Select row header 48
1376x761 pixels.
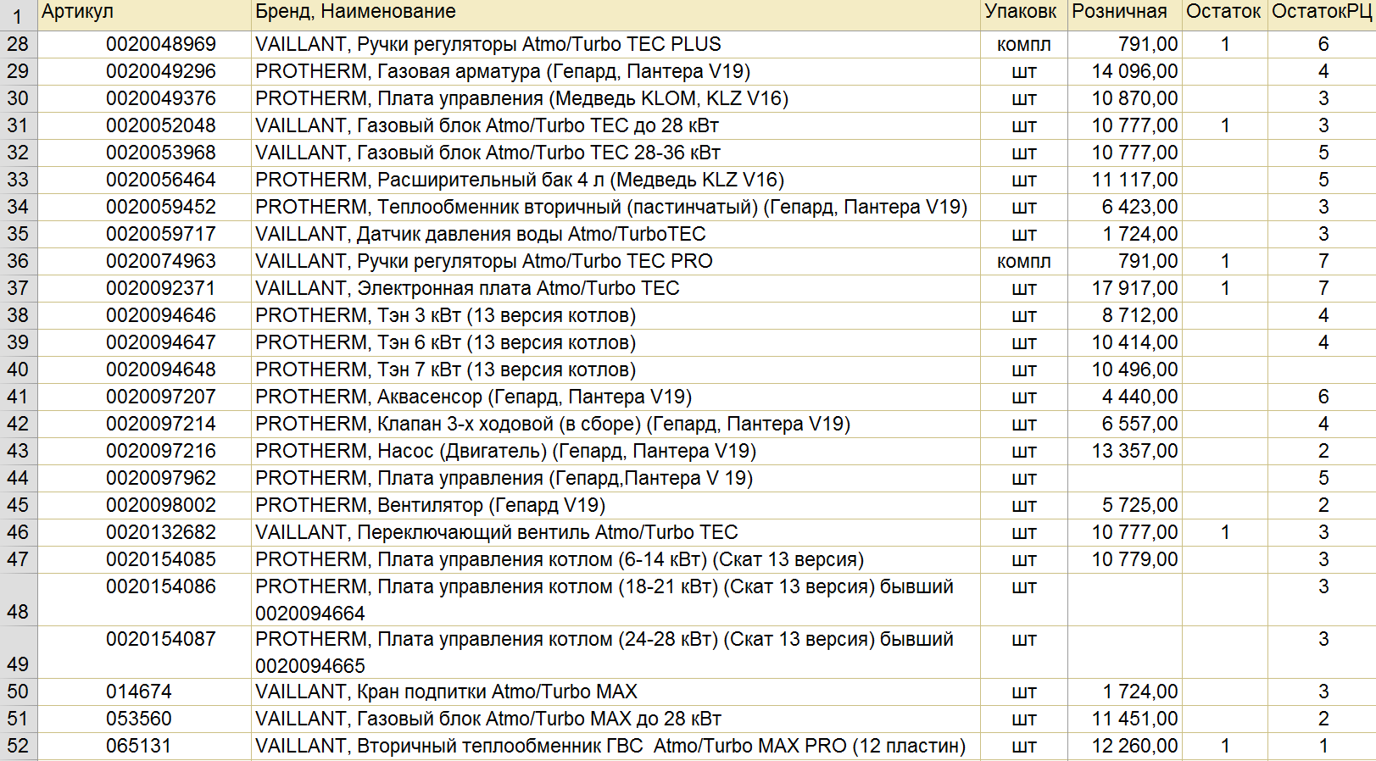pyautogui.click(x=18, y=600)
